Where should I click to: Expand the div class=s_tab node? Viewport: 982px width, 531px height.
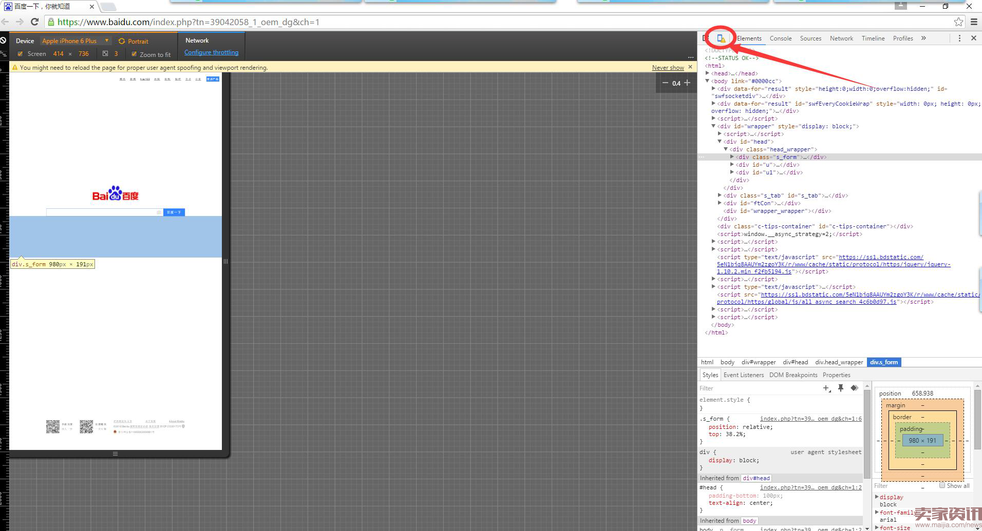720,195
